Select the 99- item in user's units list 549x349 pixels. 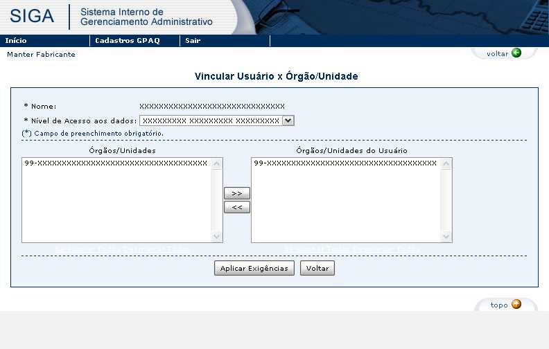[345, 163]
